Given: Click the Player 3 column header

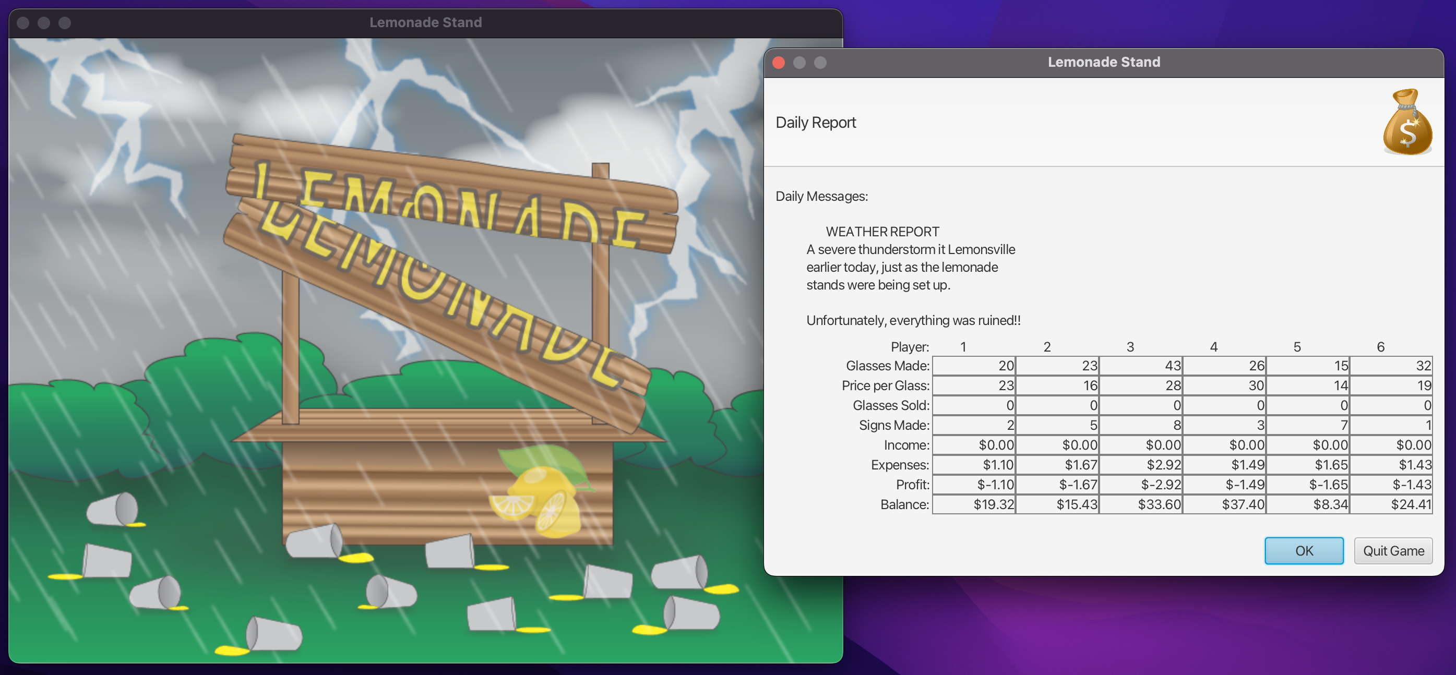Looking at the screenshot, I should point(1130,347).
